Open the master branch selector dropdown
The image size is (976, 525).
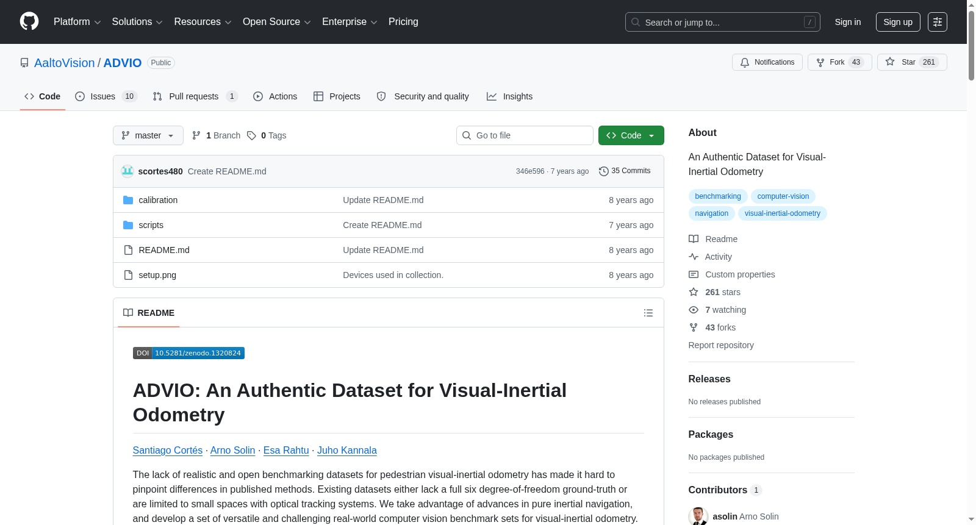tap(148, 135)
